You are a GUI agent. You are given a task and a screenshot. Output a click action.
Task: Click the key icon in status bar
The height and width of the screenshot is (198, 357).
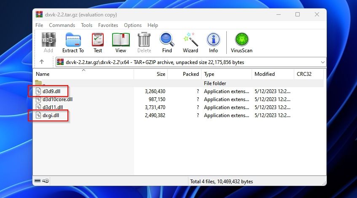pyautogui.click(x=46, y=181)
